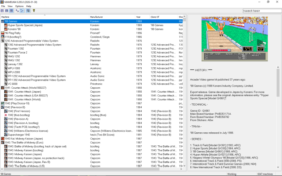Click the yellow key icon in the toolbar
The image size is (282, 176).
(34, 11)
